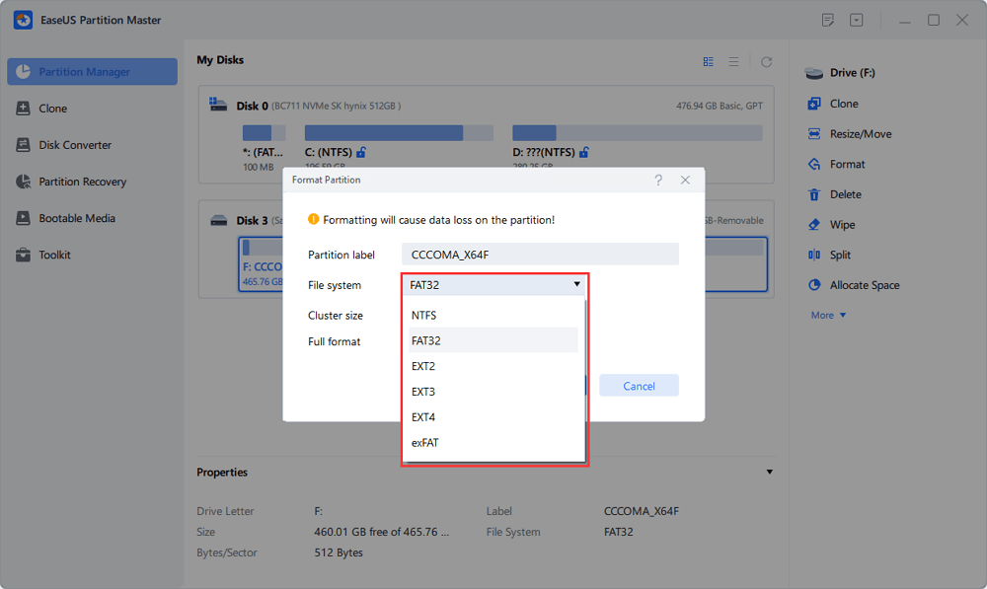
Task: Click the '512 Bytes' property value
Action: [x=339, y=552]
